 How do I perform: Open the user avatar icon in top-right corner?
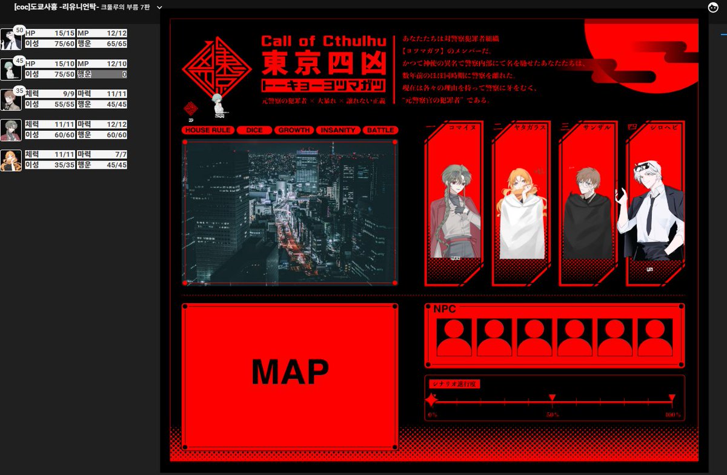713,7
